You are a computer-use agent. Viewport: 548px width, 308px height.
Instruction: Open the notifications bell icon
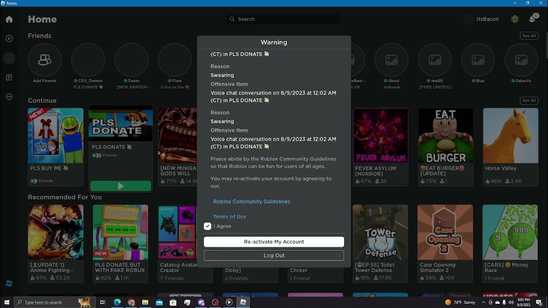(532, 19)
